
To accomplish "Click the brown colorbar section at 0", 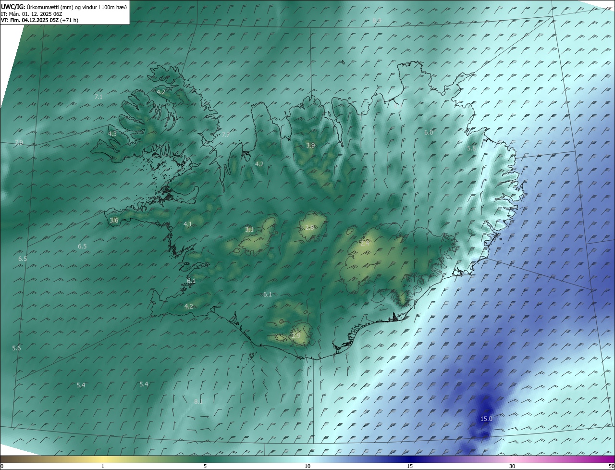I will tap(6, 459).
